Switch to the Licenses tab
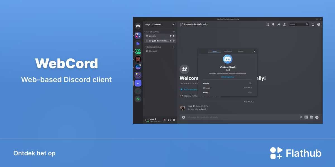 (x=241, y=51)
